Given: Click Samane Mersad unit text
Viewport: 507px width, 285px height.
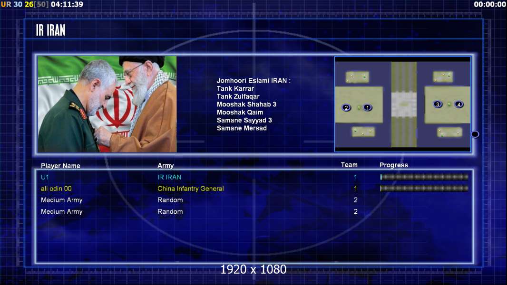Looking at the screenshot, I should (x=242, y=128).
